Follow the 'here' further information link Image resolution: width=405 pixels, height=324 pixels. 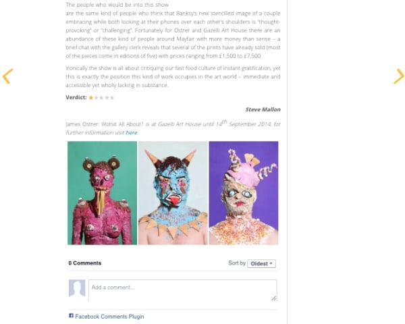(132, 132)
